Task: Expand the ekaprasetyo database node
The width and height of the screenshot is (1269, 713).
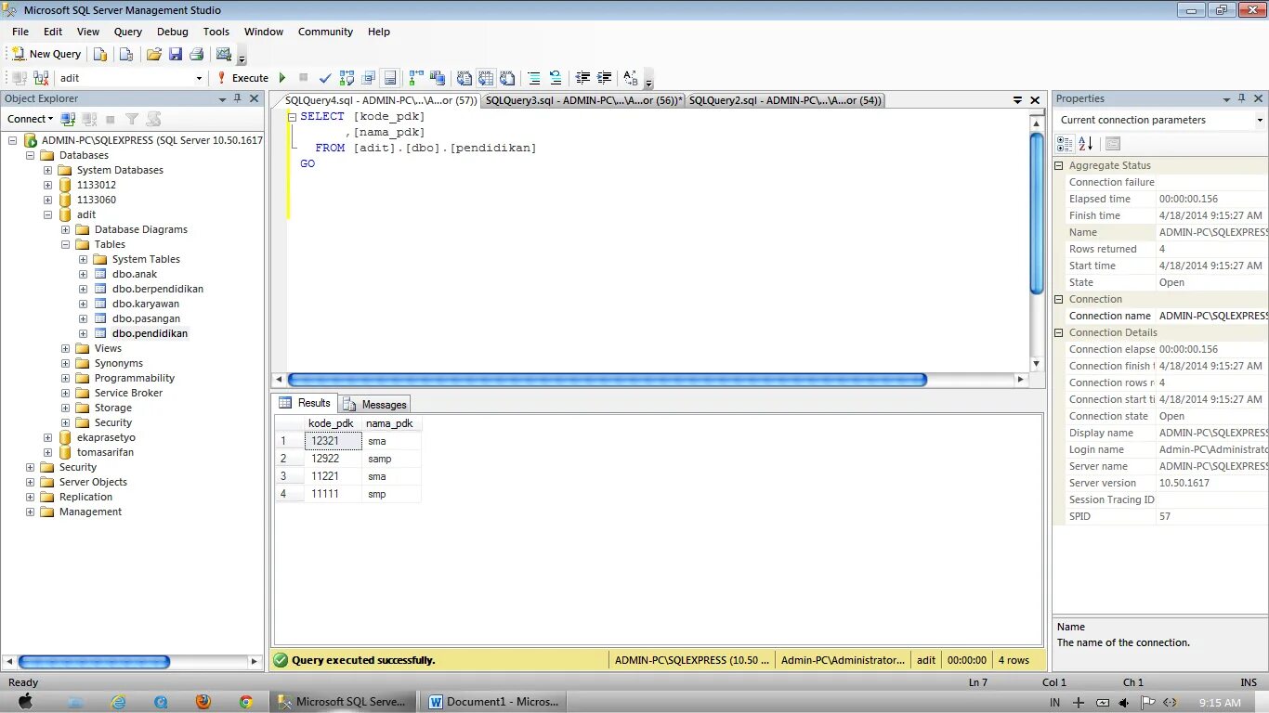Action: [47, 437]
